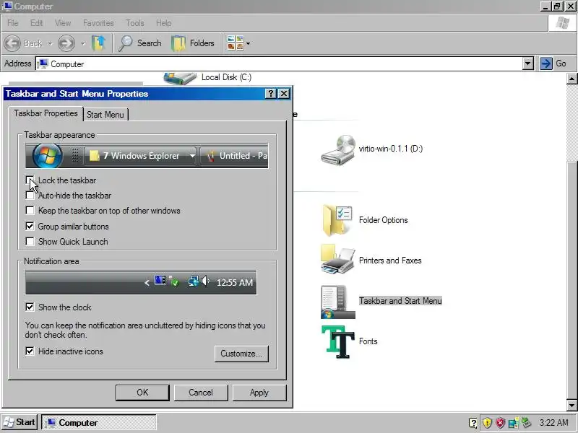This screenshot has height=433, width=578.
Task: Click the 7 Windows Explorer preview button
Action: 140,156
